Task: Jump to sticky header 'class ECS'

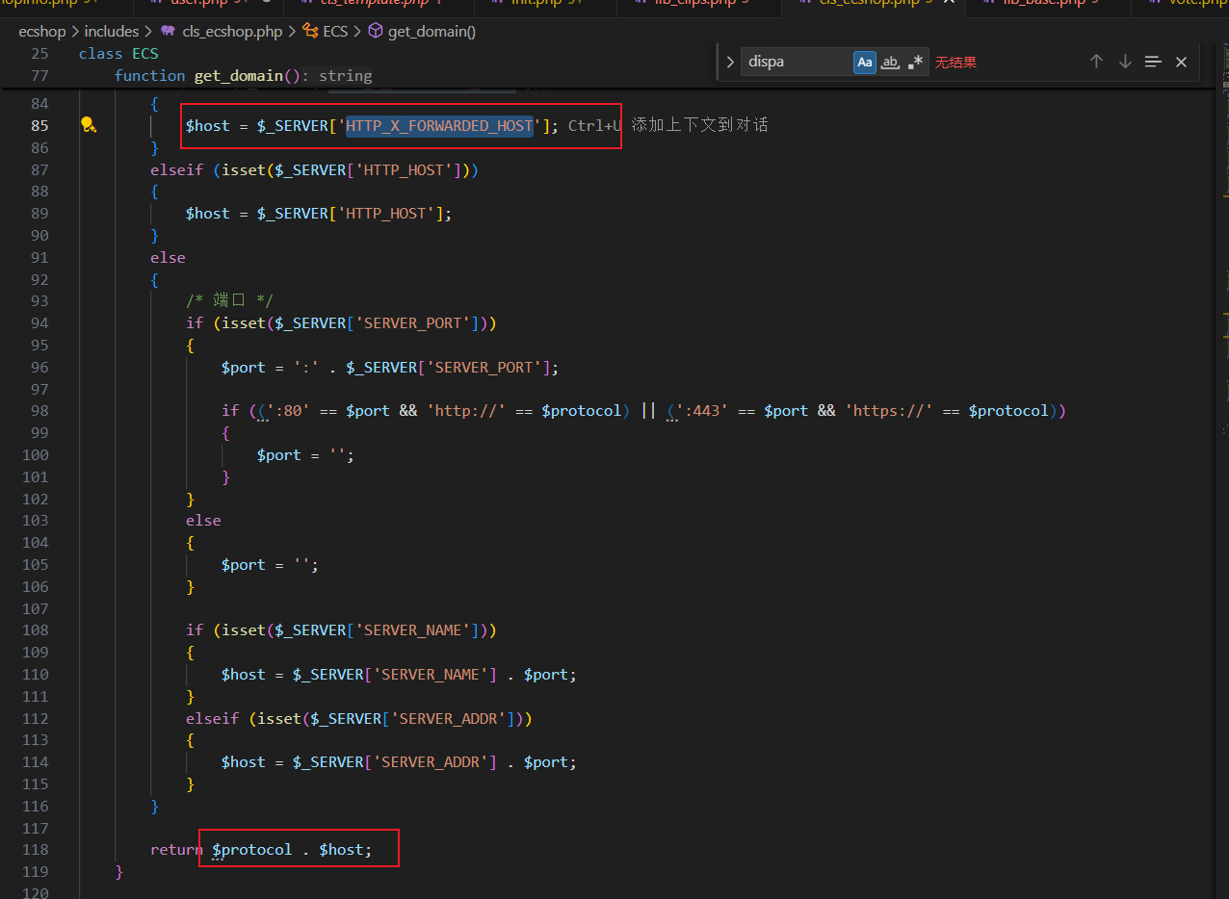Action: tap(118, 53)
